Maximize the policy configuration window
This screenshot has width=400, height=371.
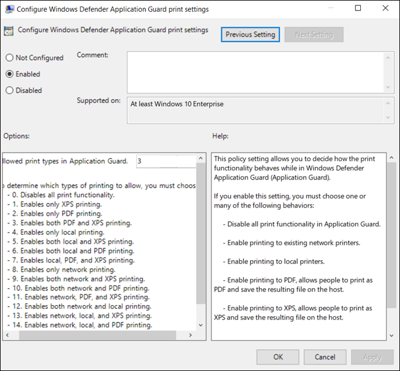358,9
